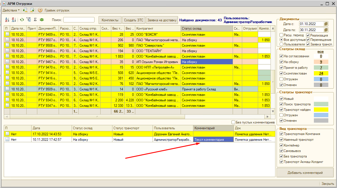The height and width of the screenshot is (188, 337).
Task: Select Доронин Евгений Анато.. user cell
Action: 173,134
